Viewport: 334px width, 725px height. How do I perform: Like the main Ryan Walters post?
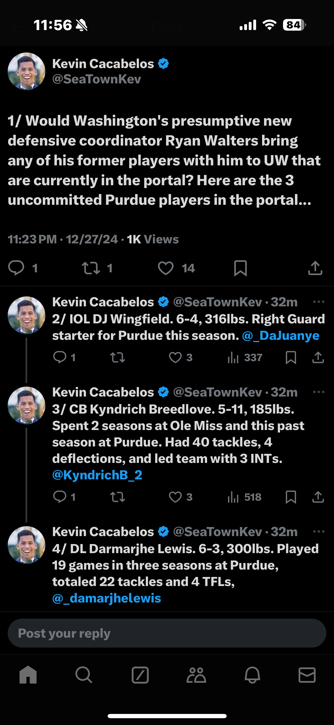pyautogui.click(x=166, y=268)
